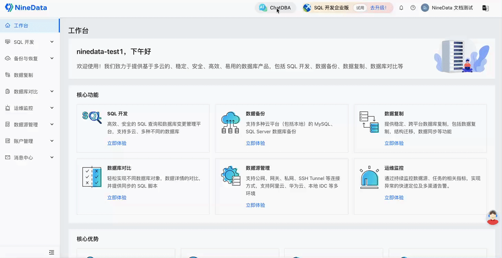
Task: Open the ChatDBA AI assistant
Action: [275, 8]
